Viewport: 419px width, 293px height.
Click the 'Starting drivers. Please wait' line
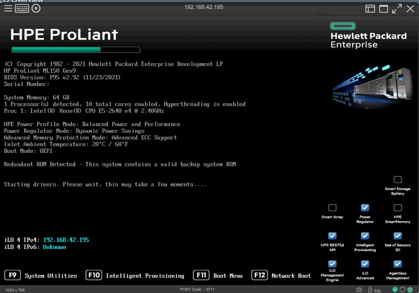click(x=105, y=184)
